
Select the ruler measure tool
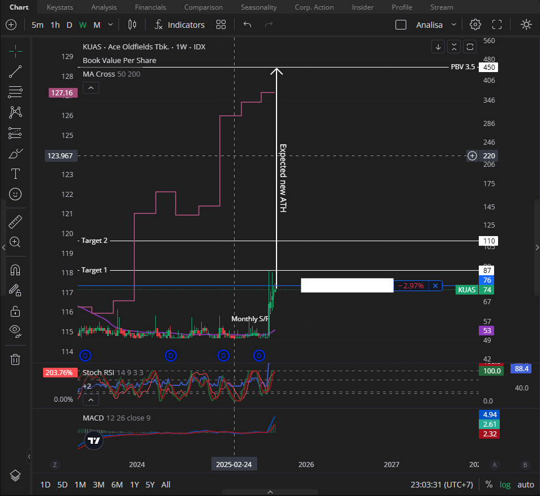[15, 222]
